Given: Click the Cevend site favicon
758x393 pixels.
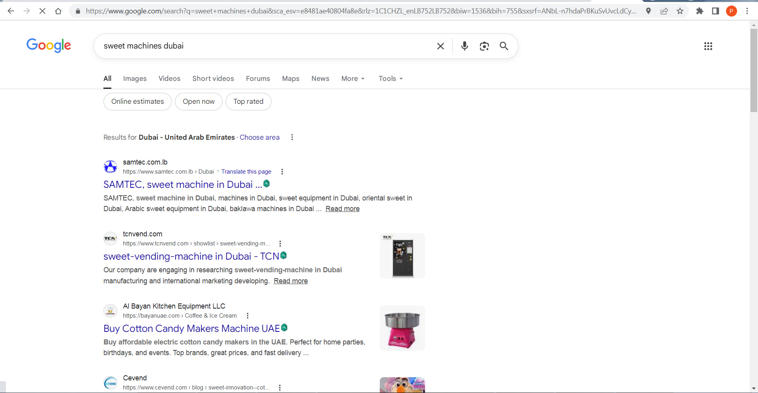Looking at the screenshot, I should 111,383.
